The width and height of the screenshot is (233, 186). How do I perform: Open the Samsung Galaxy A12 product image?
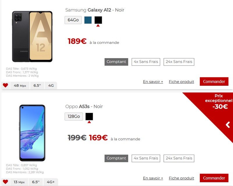pyautogui.click(x=32, y=37)
